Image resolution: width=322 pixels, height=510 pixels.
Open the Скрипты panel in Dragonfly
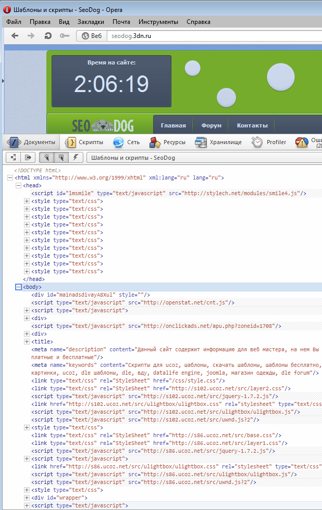84,142
